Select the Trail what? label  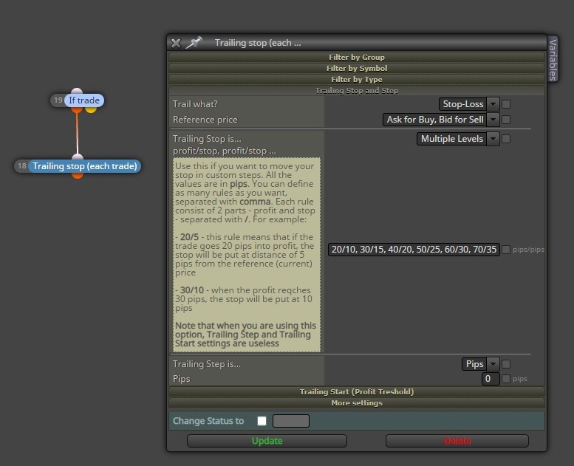(195, 104)
